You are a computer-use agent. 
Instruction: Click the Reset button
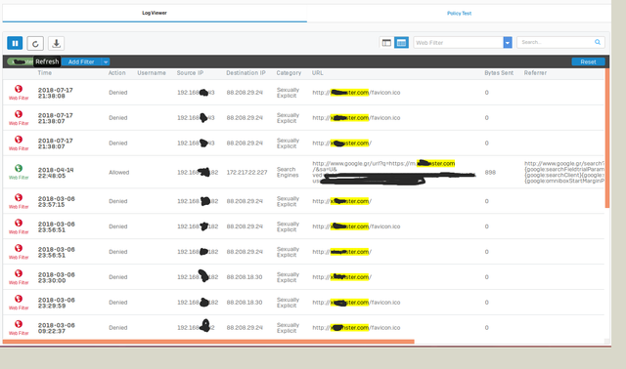tap(588, 61)
